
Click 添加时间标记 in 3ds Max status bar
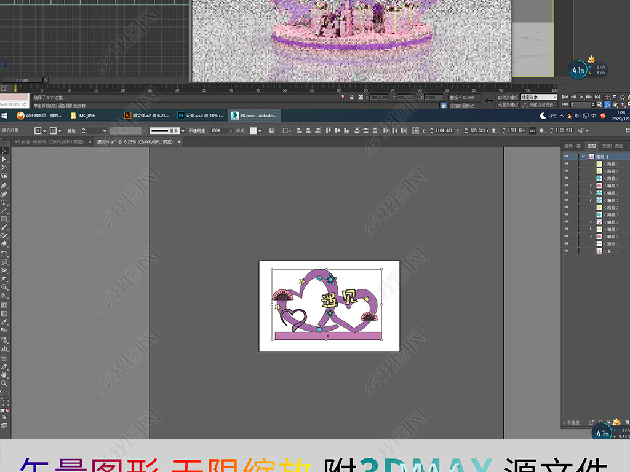coord(461,106)
